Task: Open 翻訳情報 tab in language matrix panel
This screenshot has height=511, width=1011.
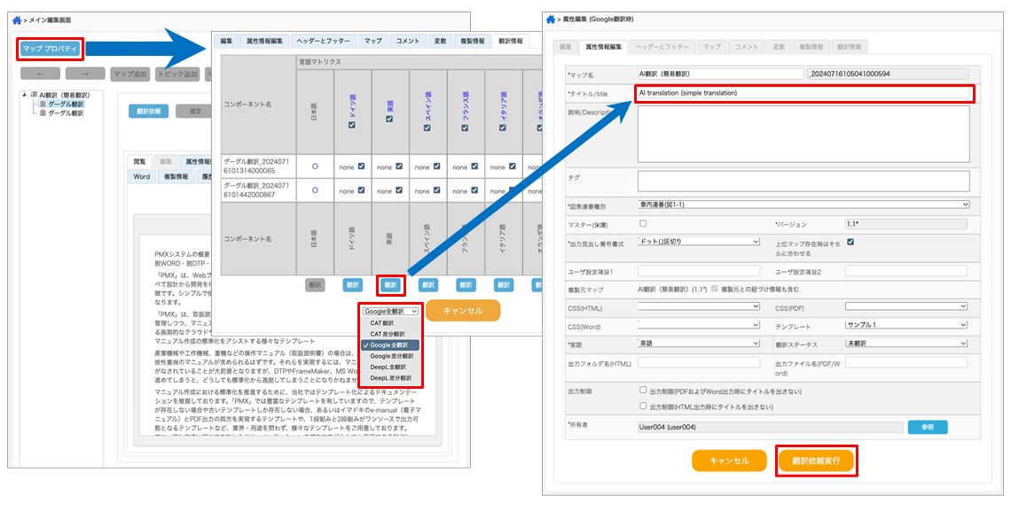Action: pyautogui.click(x=510, y=42)
